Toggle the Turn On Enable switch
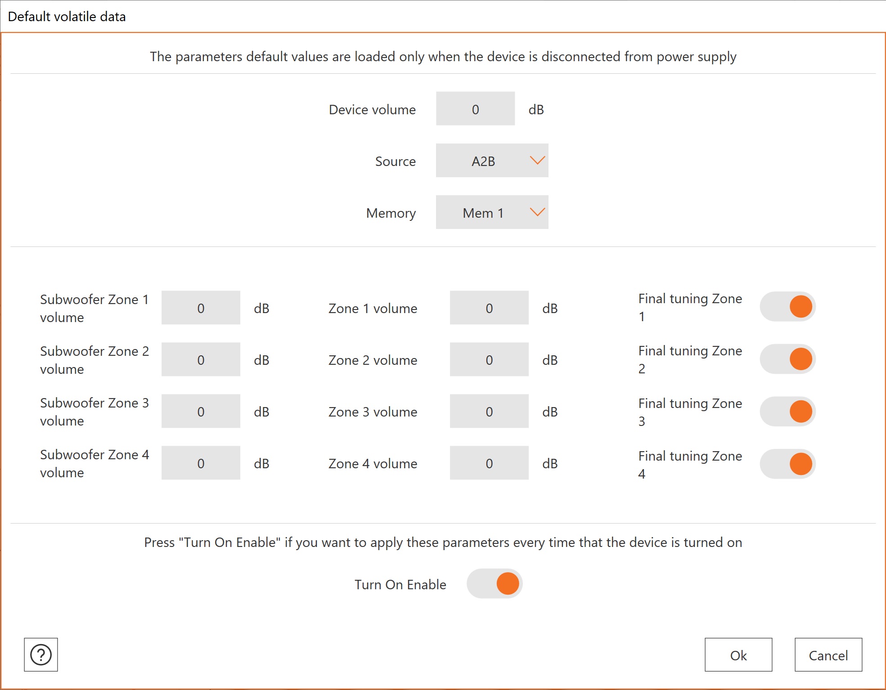 [x=494, y=583]
